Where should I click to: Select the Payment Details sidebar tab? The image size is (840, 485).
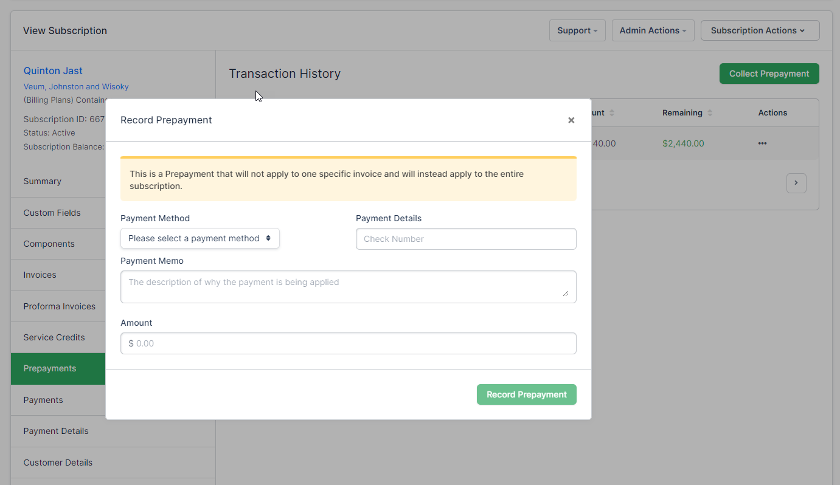click(x=56, y=431)
